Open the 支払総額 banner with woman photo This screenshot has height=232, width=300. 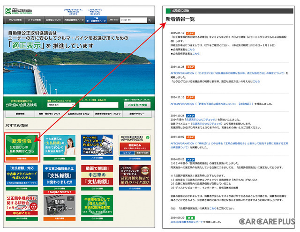(60, 145)
